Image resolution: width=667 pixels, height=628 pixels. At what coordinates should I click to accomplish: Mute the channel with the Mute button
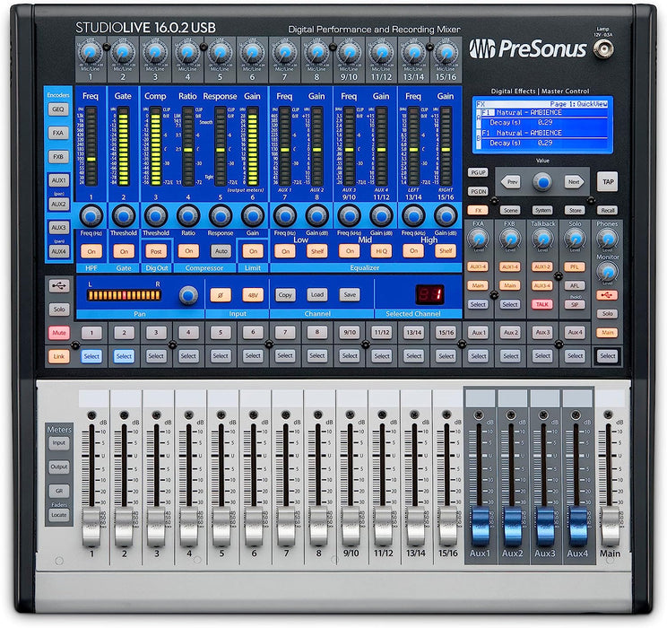(59, 333)
